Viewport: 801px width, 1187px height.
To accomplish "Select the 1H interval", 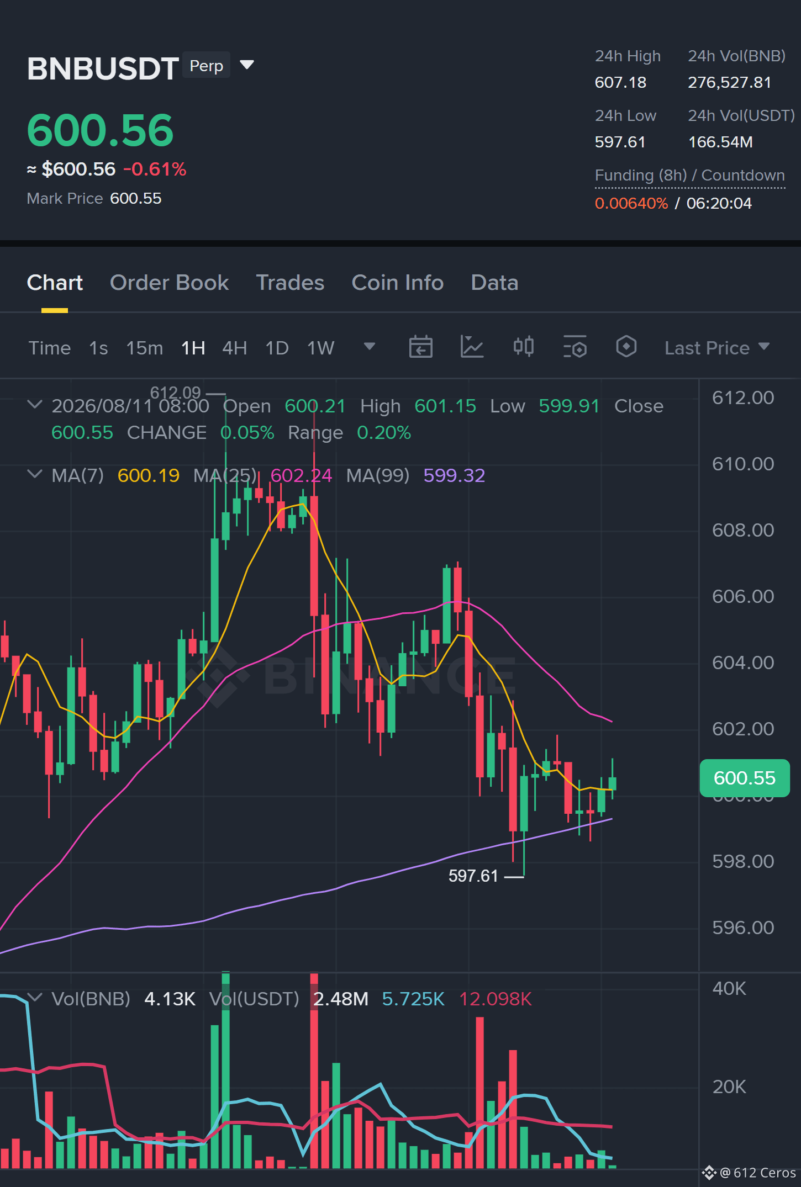I will pyautogui.click(x=193, y=348).
